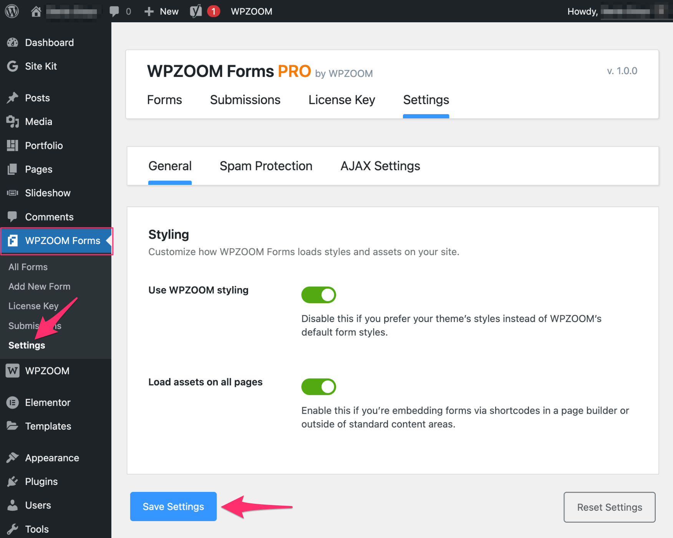Screen dimensions: 673x538
Task: Open WPZOOM link in admin bar
Action: (x=251, y=12)
